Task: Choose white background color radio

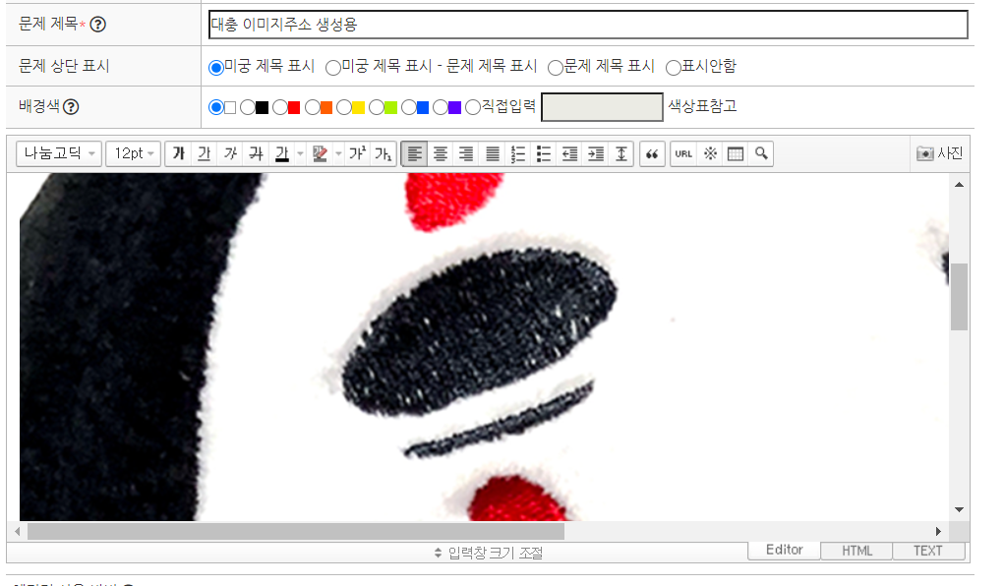Action: coord(215,107)
